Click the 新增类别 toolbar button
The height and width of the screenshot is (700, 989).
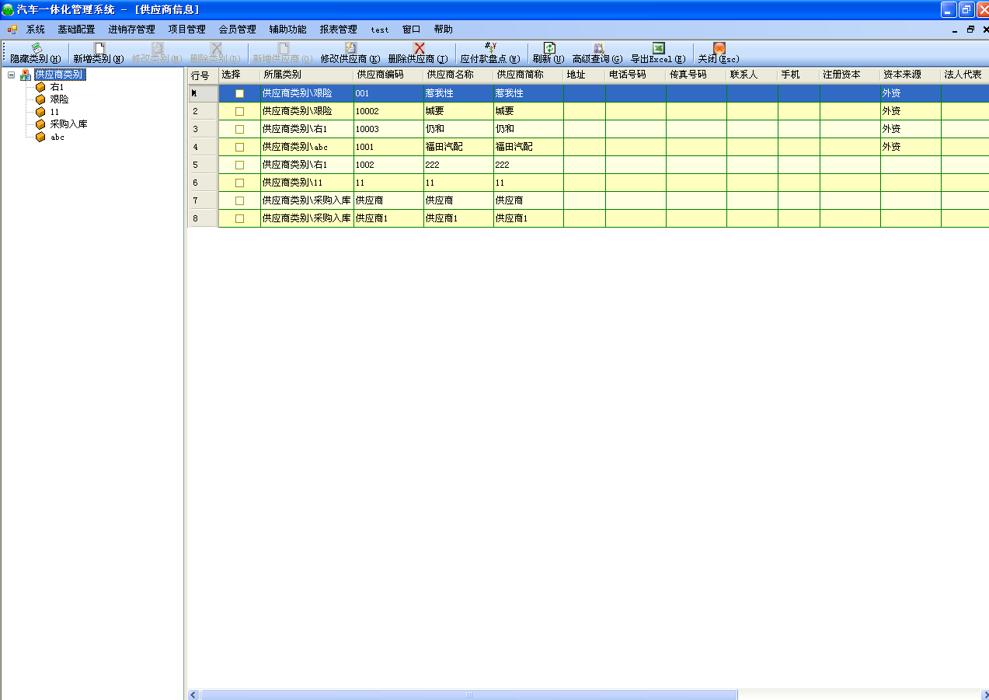99,54
